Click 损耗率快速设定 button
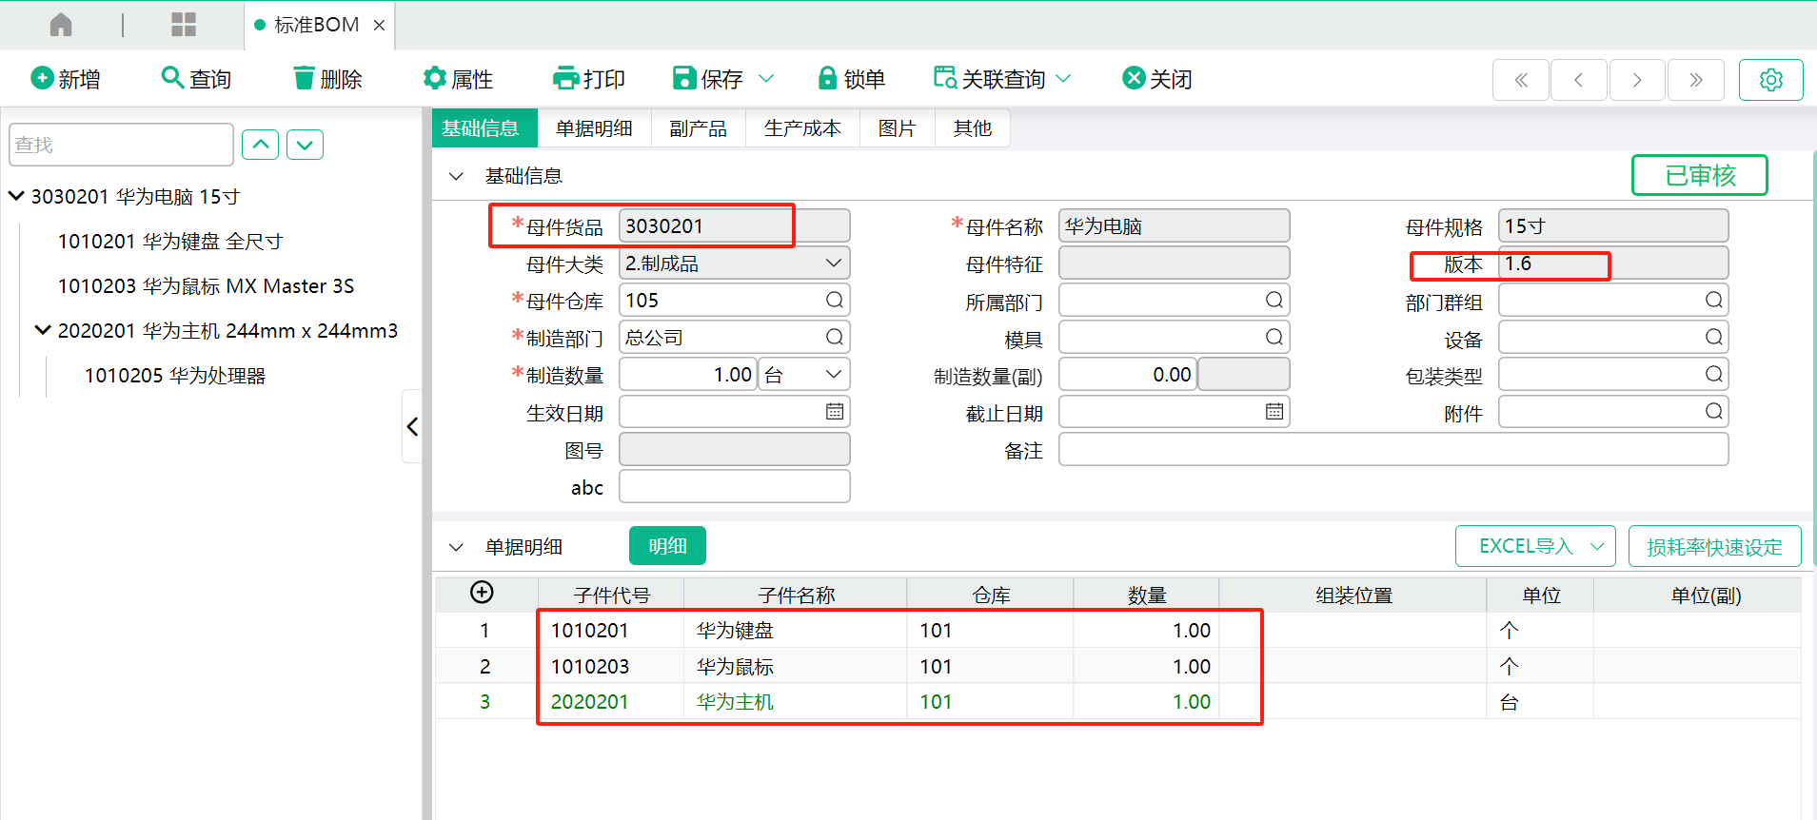The height and width of the screenshot is (820, 1817). pyautogui.click(x=1714, y=546)
